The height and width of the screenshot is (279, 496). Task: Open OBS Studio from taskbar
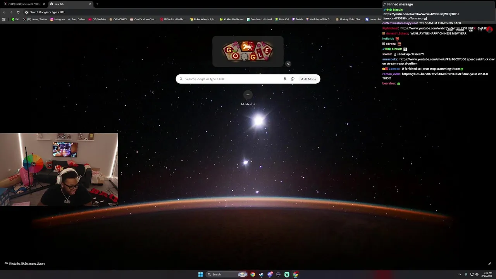pyautogui.click(x=278, y=274)
